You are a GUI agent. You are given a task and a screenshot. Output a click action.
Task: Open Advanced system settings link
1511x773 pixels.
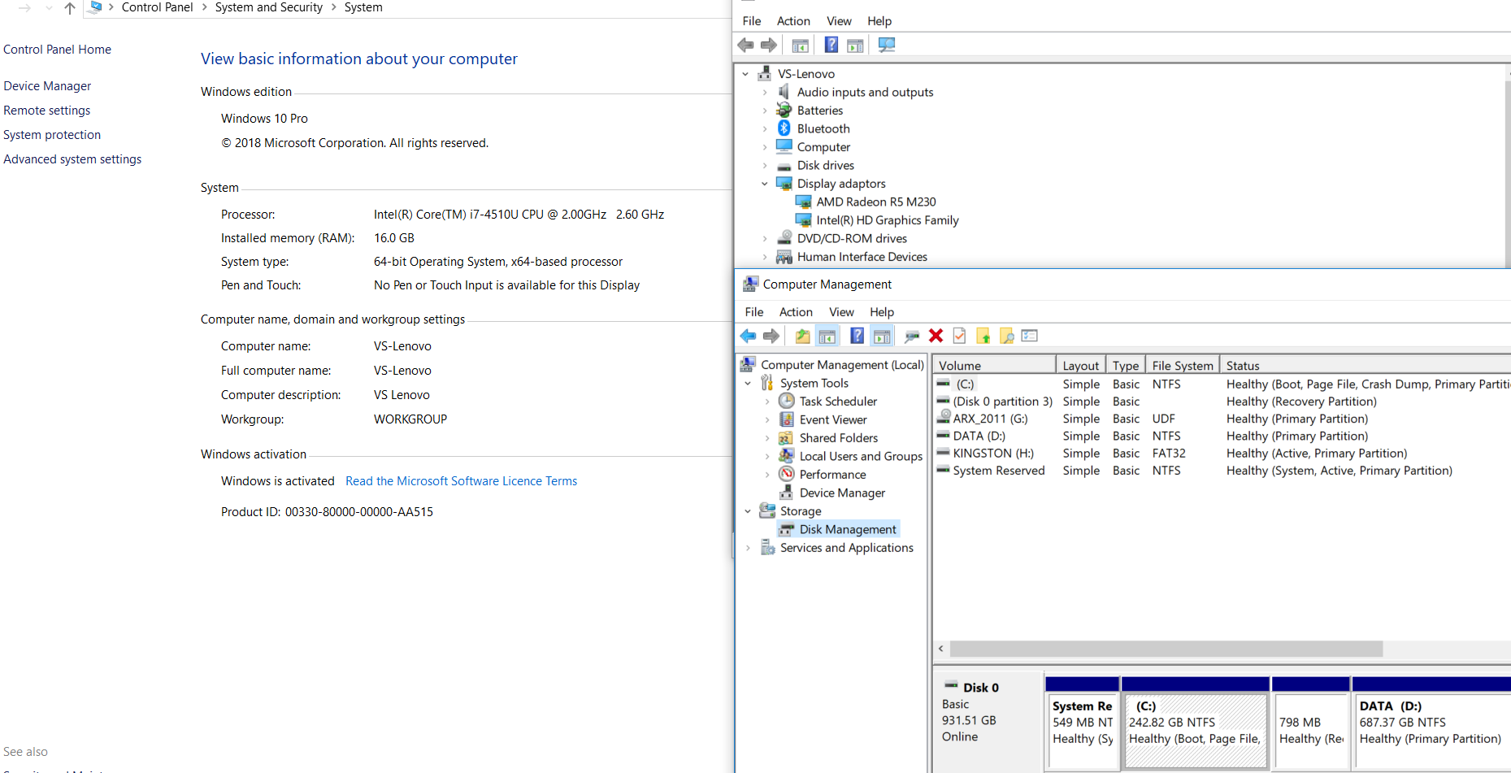72,159
